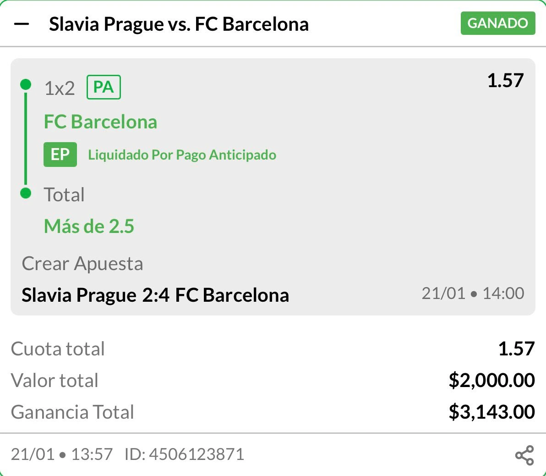Click the Ganancia Total amount $3,143.00
The width and height of the screenshot is (546, 476).
(491, 412)
